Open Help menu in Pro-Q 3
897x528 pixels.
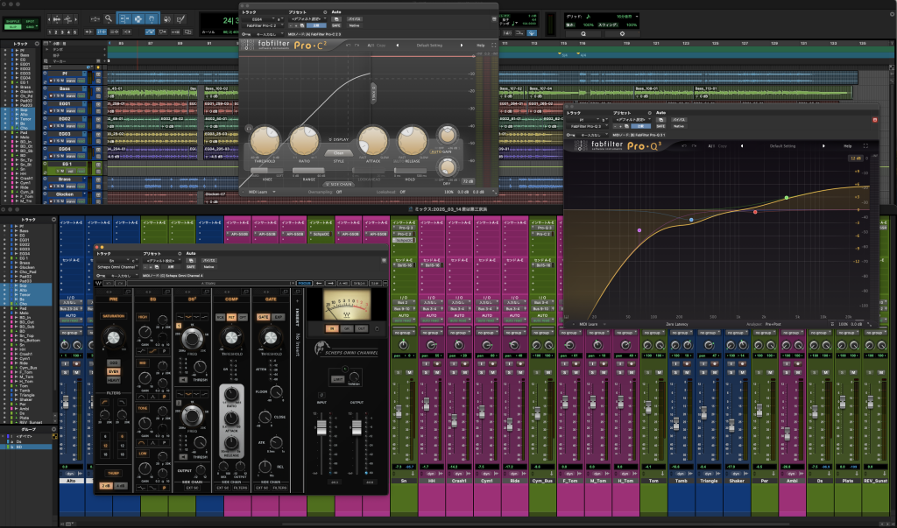[848, 146]
